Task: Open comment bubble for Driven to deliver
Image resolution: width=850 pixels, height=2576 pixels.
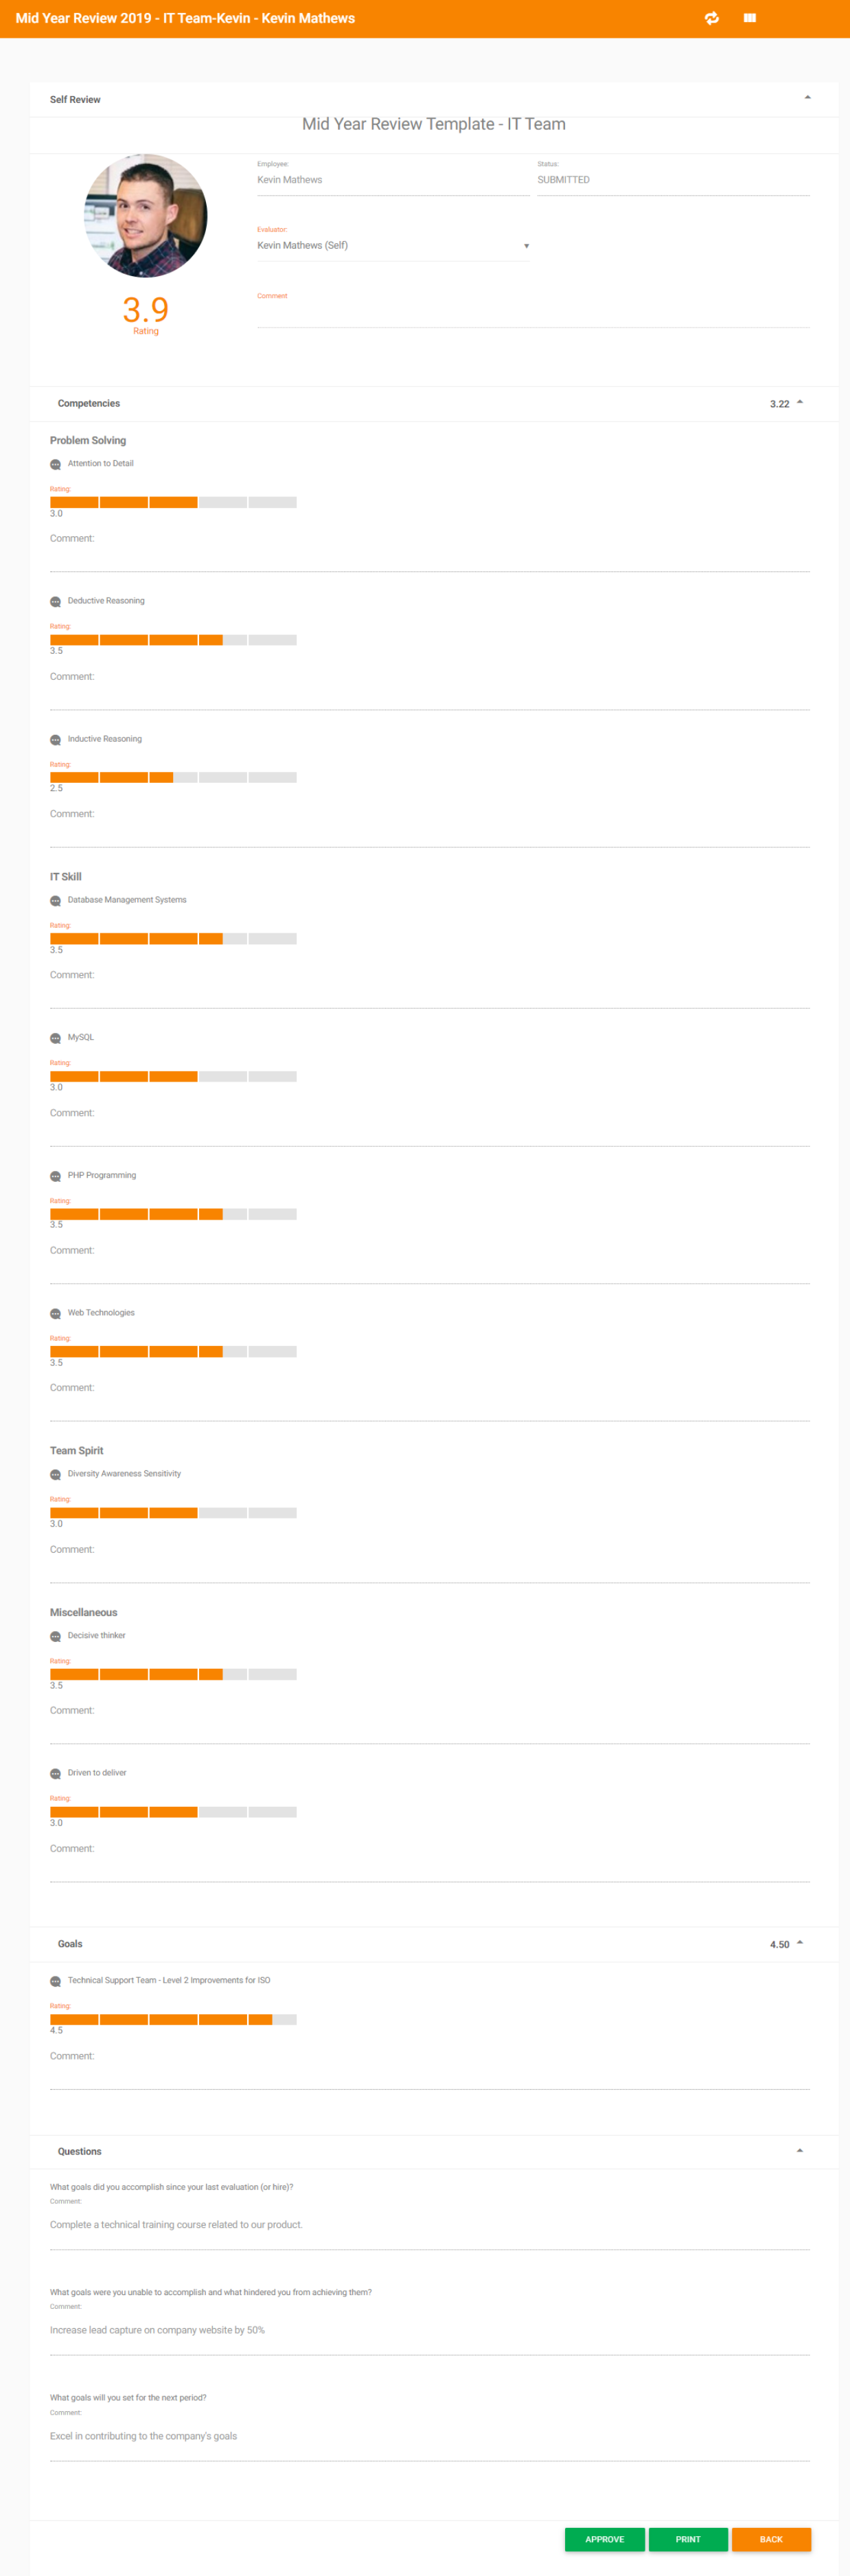Action: pyautogui.click(x=55, y=1774)
